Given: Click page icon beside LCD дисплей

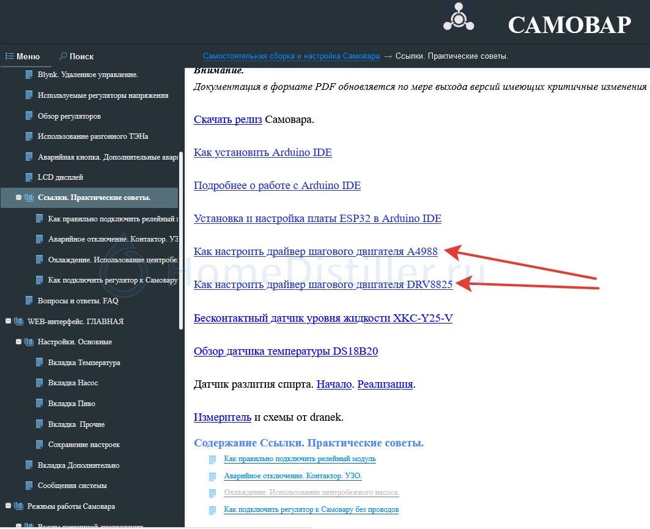Looking at the screenshot, I should (29, 177).
